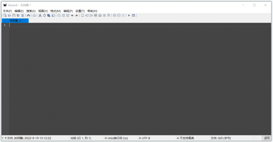The width and height of the screenshot is (273, 142).
Task: Select the 无标题 1 document tab
Action: tap(15, 21)
